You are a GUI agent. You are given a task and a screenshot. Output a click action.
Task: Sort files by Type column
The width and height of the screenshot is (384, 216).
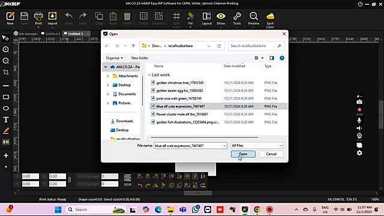pyautogui.click(x=268, y=66)
